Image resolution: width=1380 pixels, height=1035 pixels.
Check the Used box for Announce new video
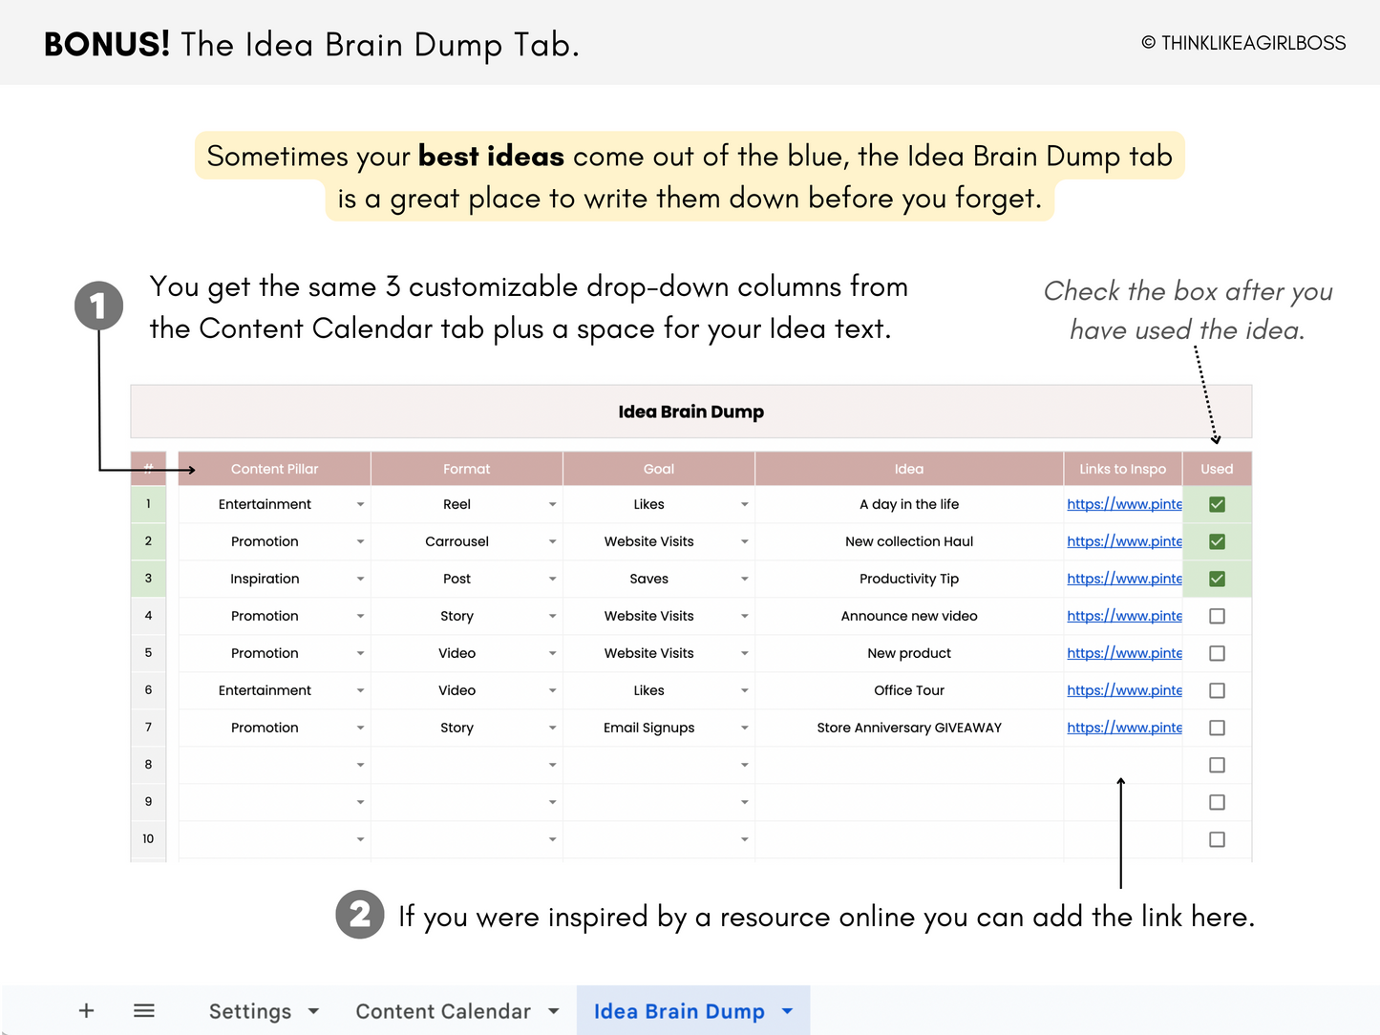tap(1217, 616)
